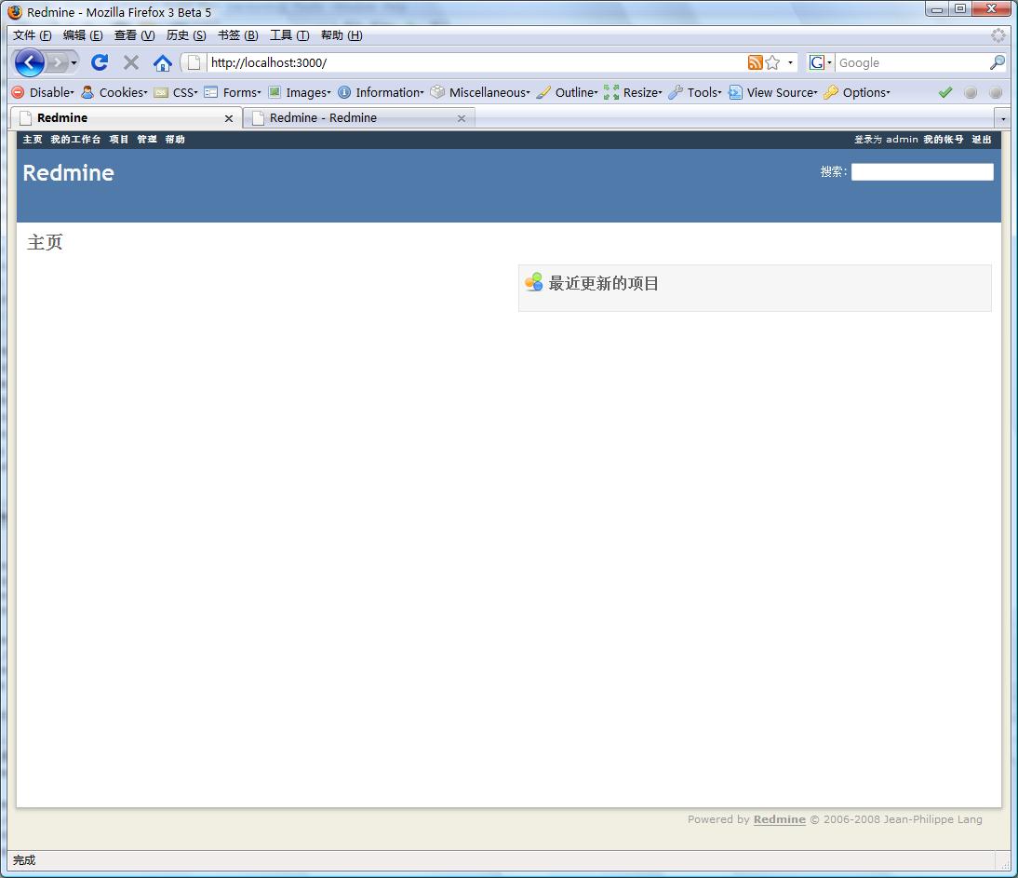
Task: Open the Tools toolbar menu
Action: click(x=695, y=92)
